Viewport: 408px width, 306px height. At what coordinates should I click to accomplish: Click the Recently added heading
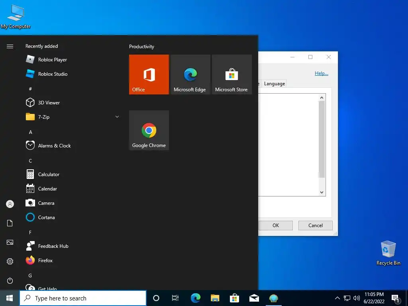click(x=41, y=46)
